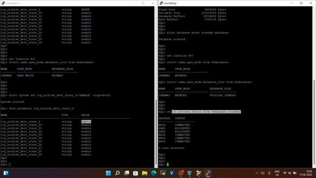Click the VALUE column header in left terminal
The height and width of the screenshot is (178, 316).
85,115
